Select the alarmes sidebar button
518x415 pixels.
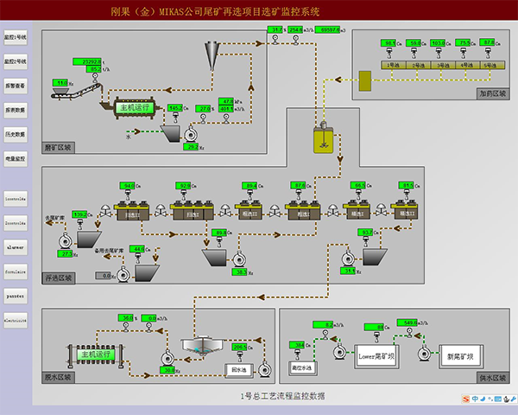pos(15,246)
